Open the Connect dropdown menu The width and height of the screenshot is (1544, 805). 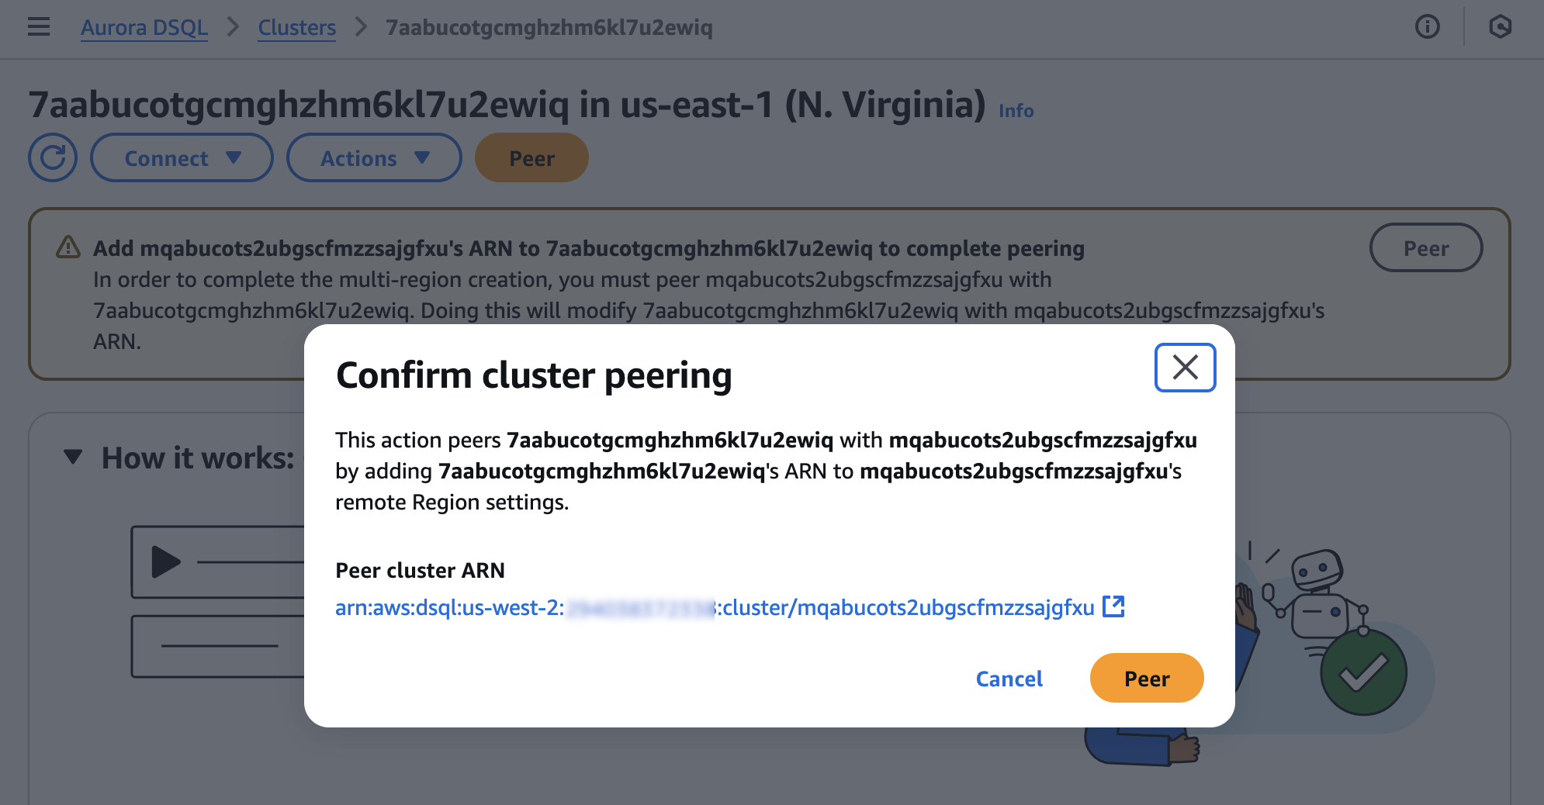pos(182,158)
